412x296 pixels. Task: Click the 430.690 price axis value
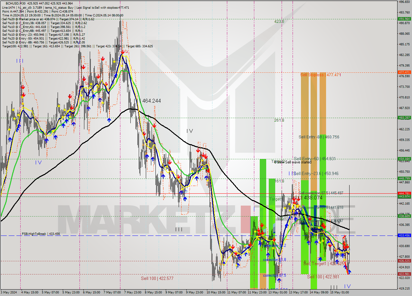click(x=404, y=246)
